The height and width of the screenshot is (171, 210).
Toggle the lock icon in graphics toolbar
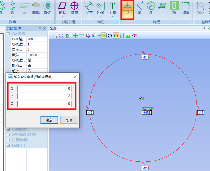[116, 36]
